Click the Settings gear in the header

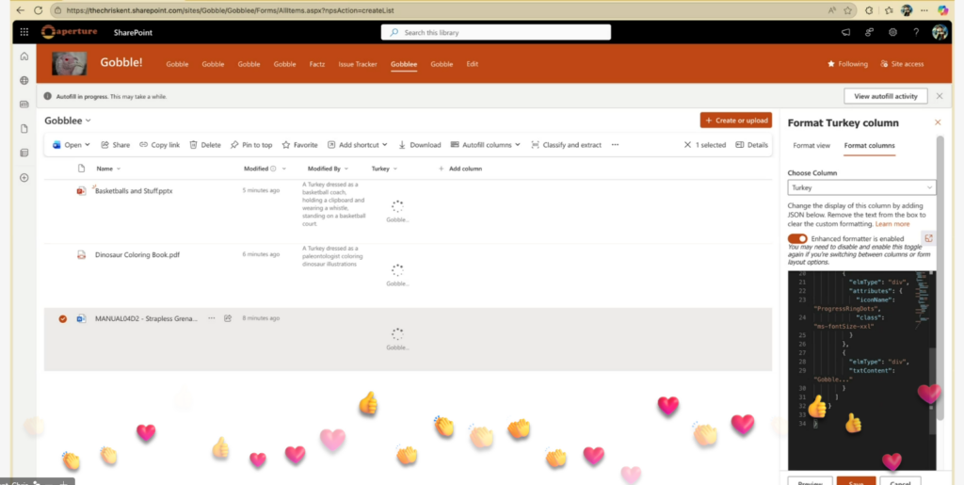tap(892, 32)
